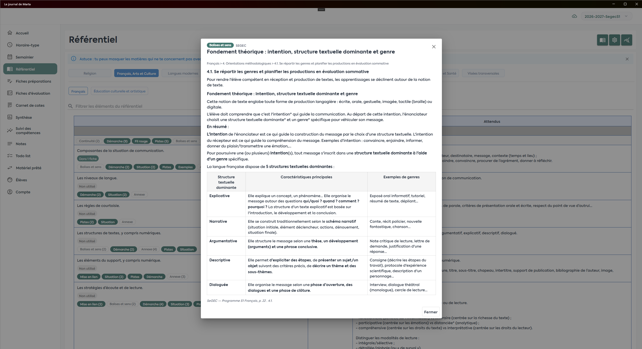
Task: Select the Référentiel book icon in sidebar
Action: [x=10, y=69]
